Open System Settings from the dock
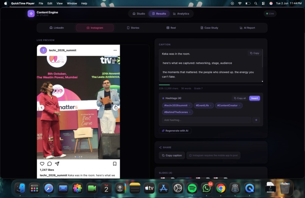 point(178,188)
